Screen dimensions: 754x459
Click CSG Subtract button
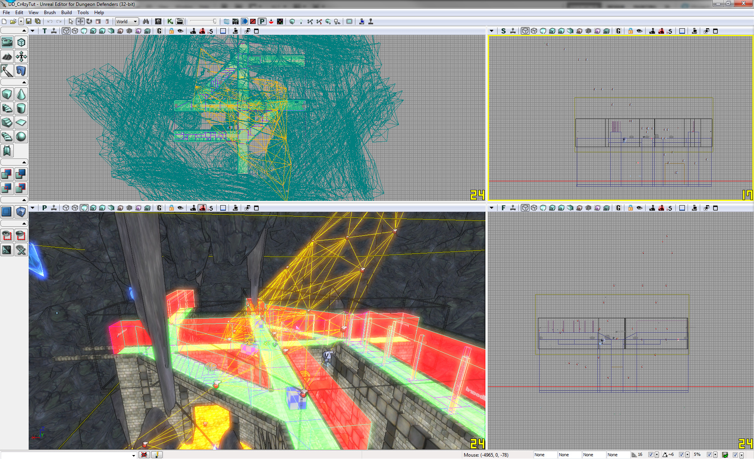(x=21, y=174)
